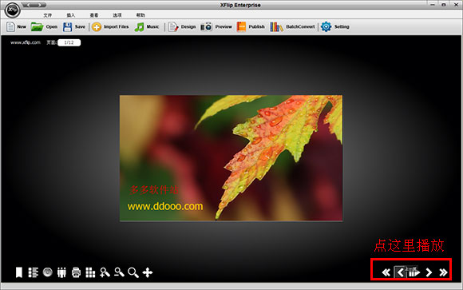Viewport: 463px width, 290px height.
Task: Click the BatchConvert text label
Action: tap(300, 27)
